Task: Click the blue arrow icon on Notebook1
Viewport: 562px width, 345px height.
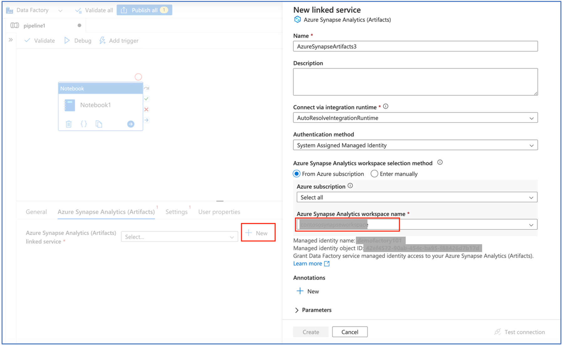Action: [x=131, y=124]
